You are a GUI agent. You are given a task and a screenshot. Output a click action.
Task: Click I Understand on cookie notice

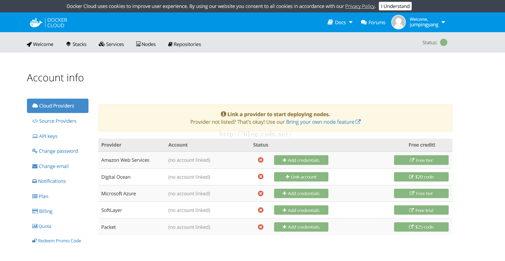(395, 6)
